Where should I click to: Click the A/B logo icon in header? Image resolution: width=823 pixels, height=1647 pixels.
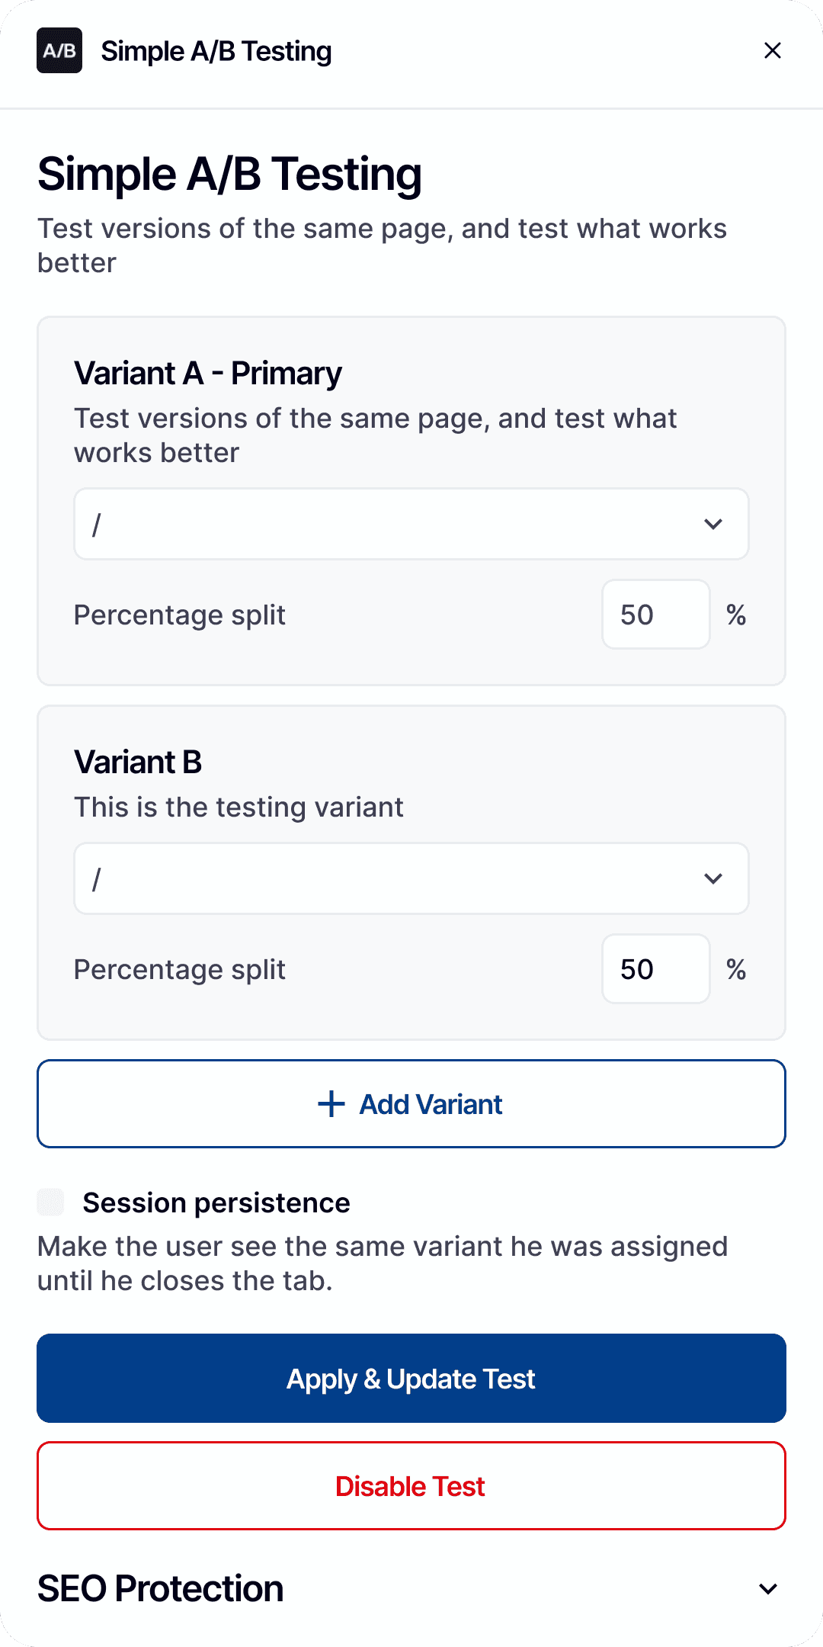click(x=59, y=50)
